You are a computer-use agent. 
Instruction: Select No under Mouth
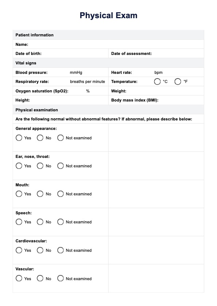coord(40,194)
